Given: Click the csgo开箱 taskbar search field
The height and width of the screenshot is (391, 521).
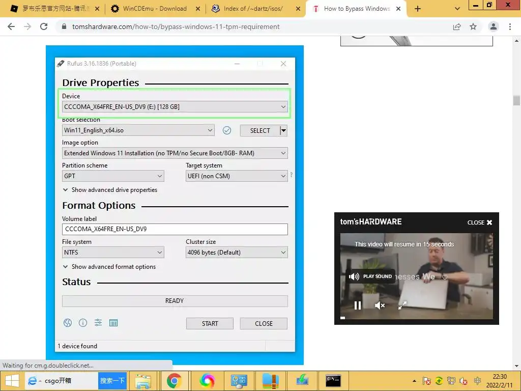Looking at the screenshot, I should click(x=62, y=381).
